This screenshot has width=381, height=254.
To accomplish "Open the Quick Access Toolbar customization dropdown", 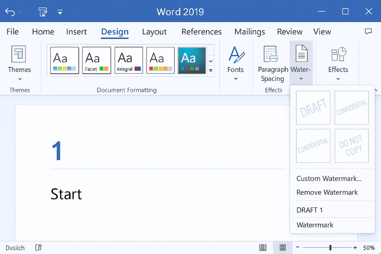I will pyautogui.click(x=60, y=11).
